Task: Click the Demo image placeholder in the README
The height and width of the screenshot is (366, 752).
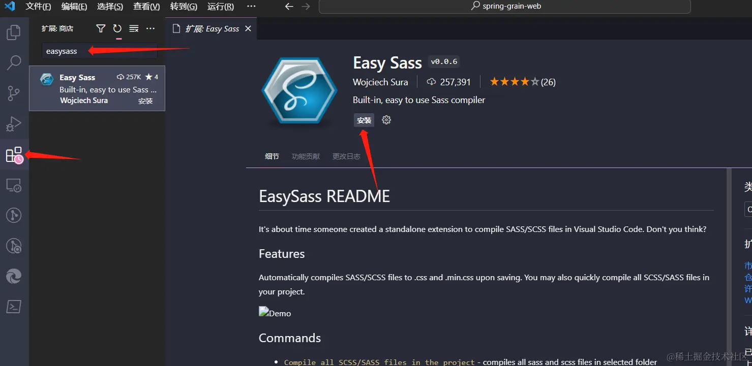Action: click(x=275, y=313)
